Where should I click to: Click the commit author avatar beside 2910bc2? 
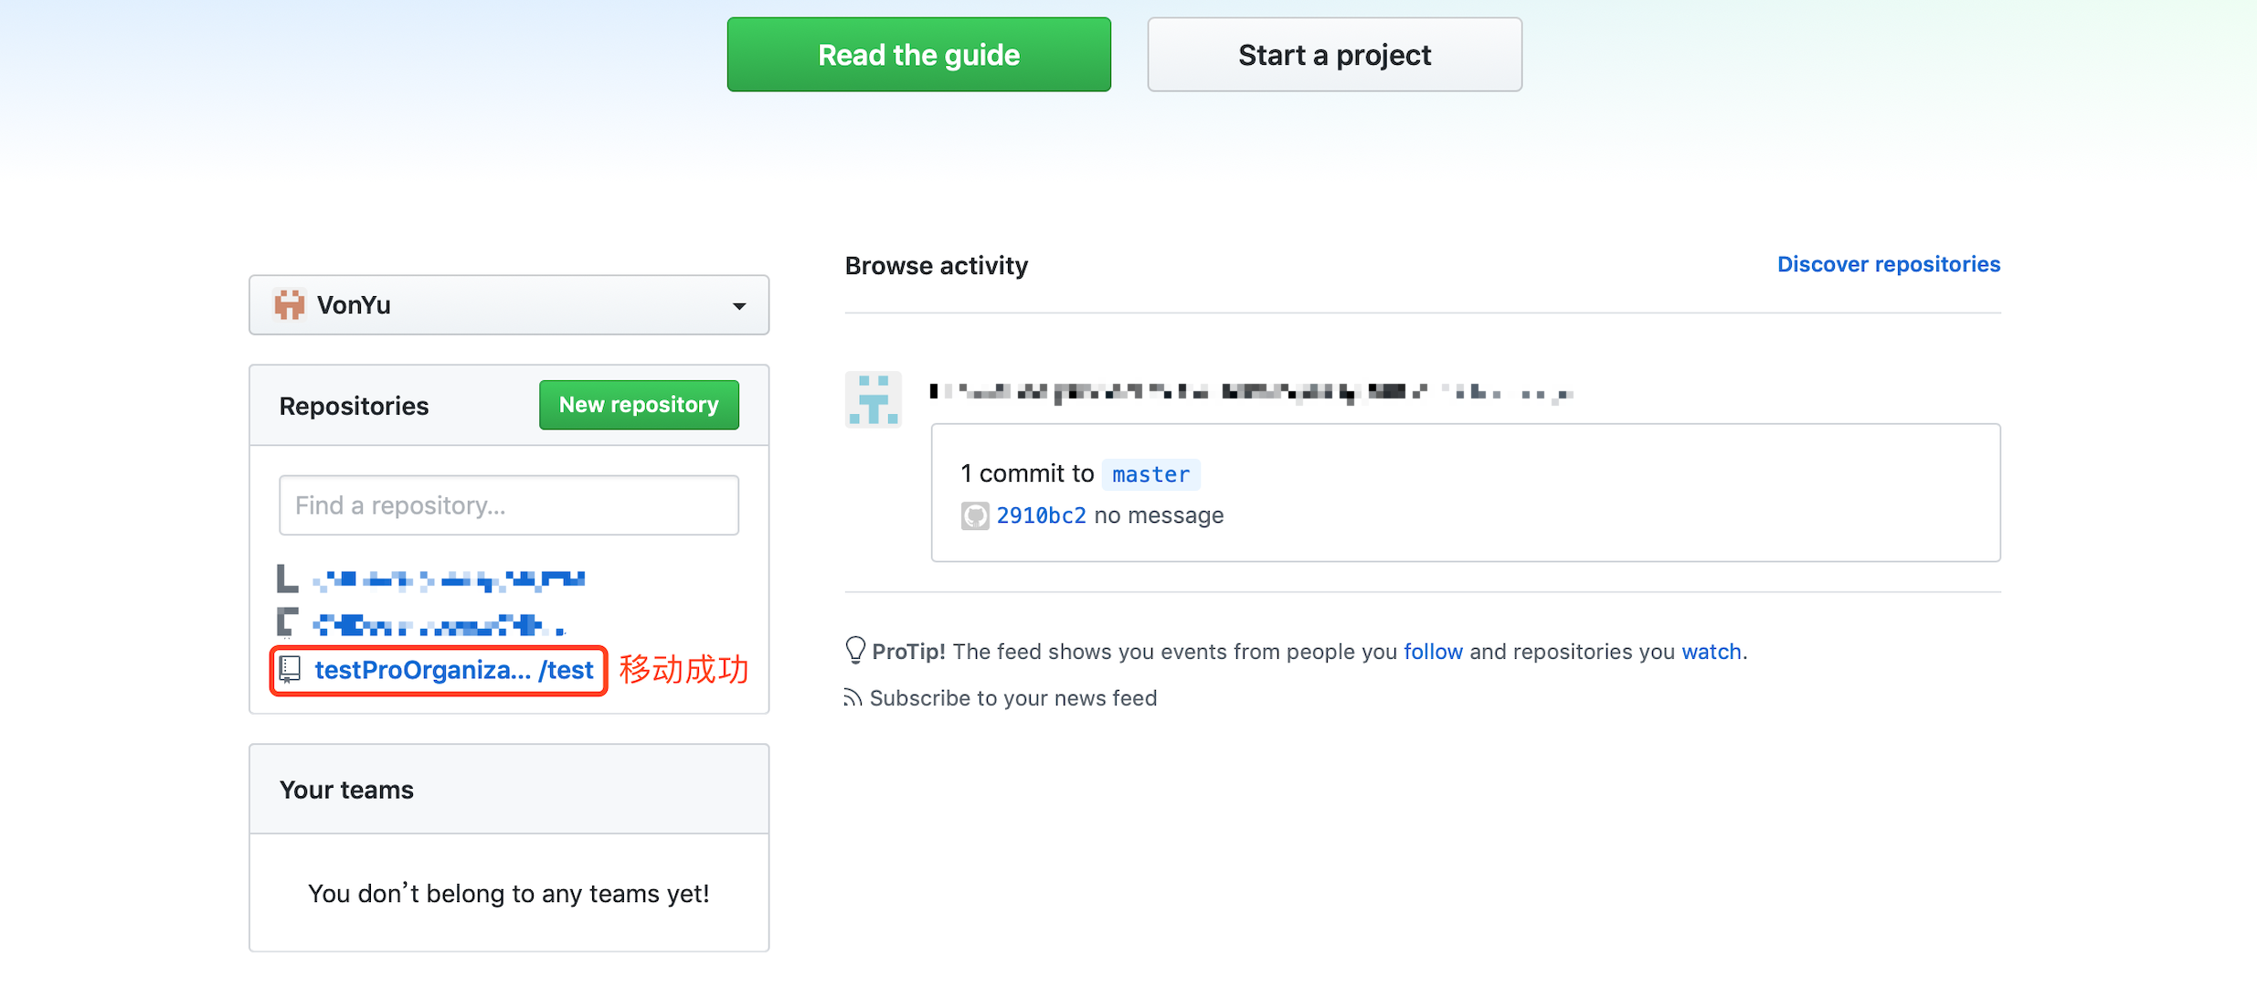click(974, 516)
